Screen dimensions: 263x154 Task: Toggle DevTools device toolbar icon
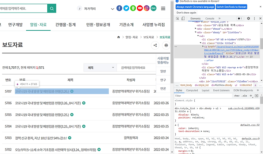[183, 19]
